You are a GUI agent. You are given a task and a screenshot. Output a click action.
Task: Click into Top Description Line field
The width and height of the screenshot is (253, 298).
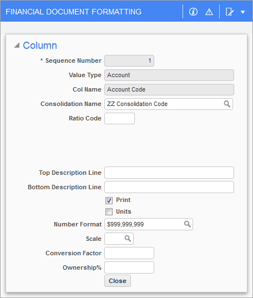click(x=169, y=173)
